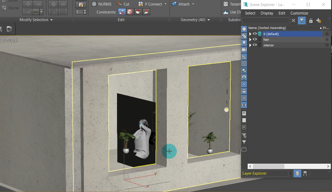Expand the interior layer tree

pyautogui.click(x=250, y=45)
